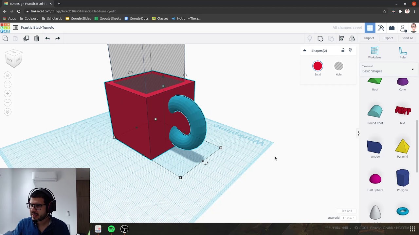Click the design name Frantic Blad-Tumelo
Viewport: 419px width, 235px height.
[x=38, y=28]
